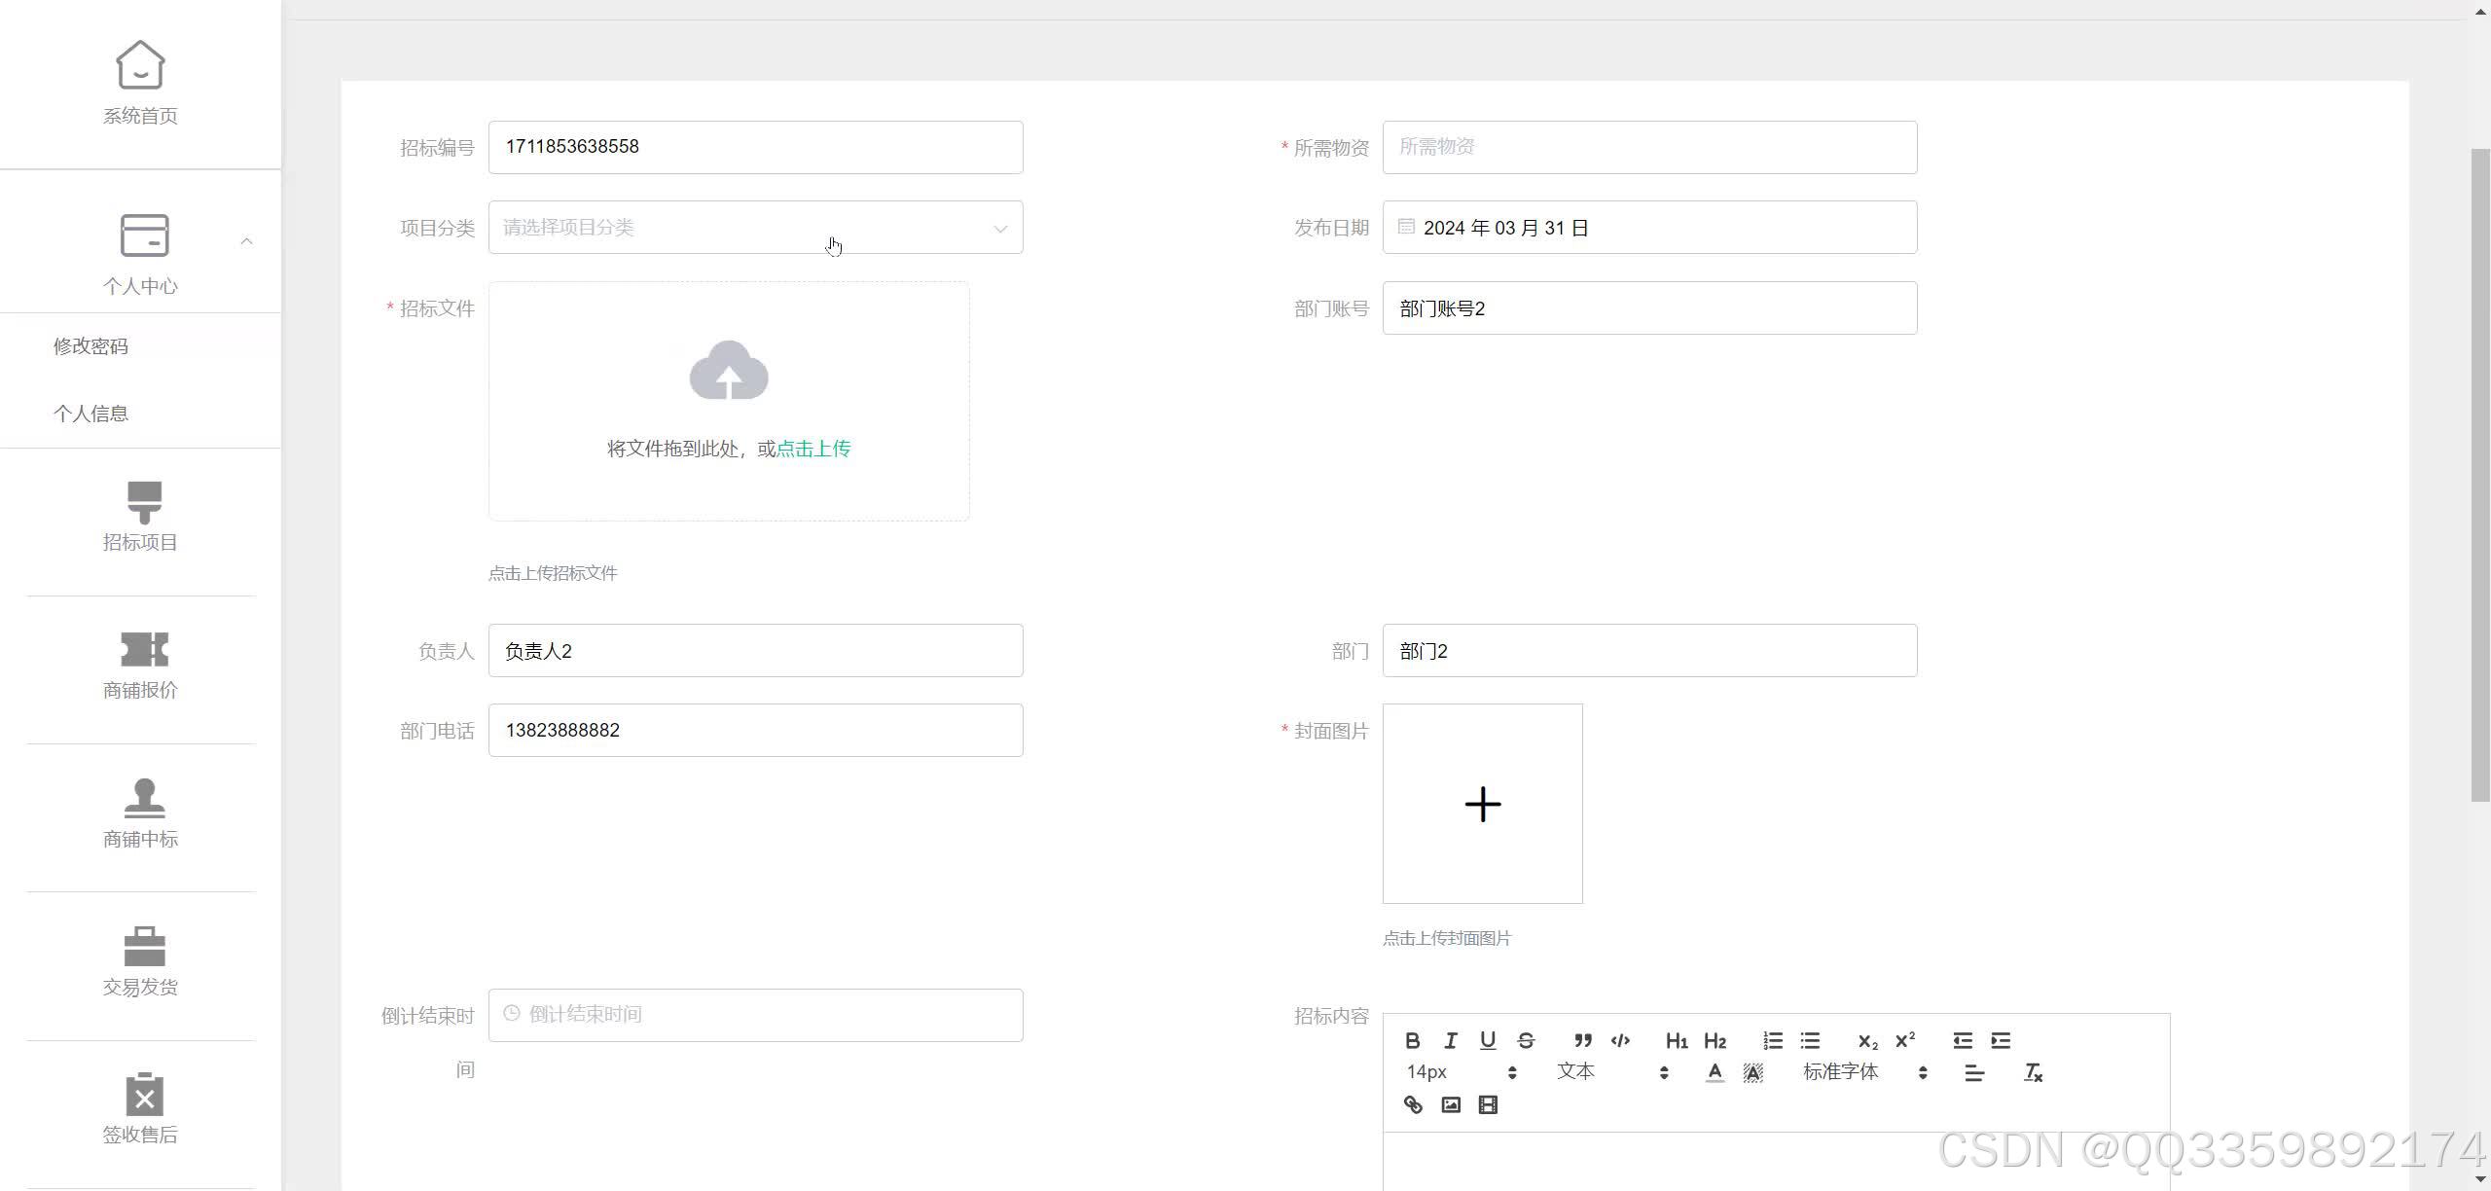Image resolution: width=2491 pixels, height=1191 pixels.
Task: Toggle strikethrough in the editor toolbar
Action: pyautogui.click(x=1526, y=1040)
